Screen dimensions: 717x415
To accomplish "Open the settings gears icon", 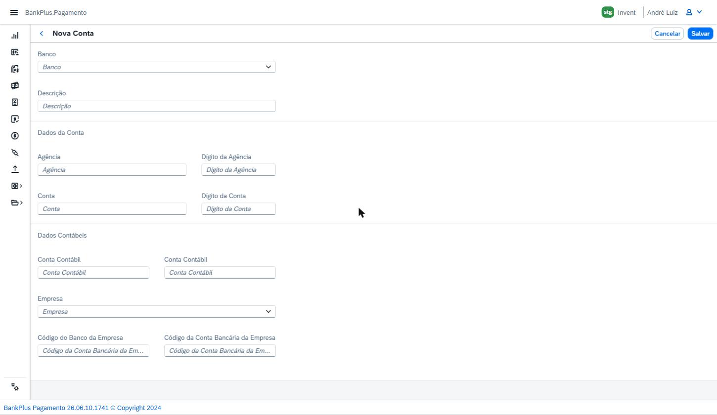I will pos(15,387).
